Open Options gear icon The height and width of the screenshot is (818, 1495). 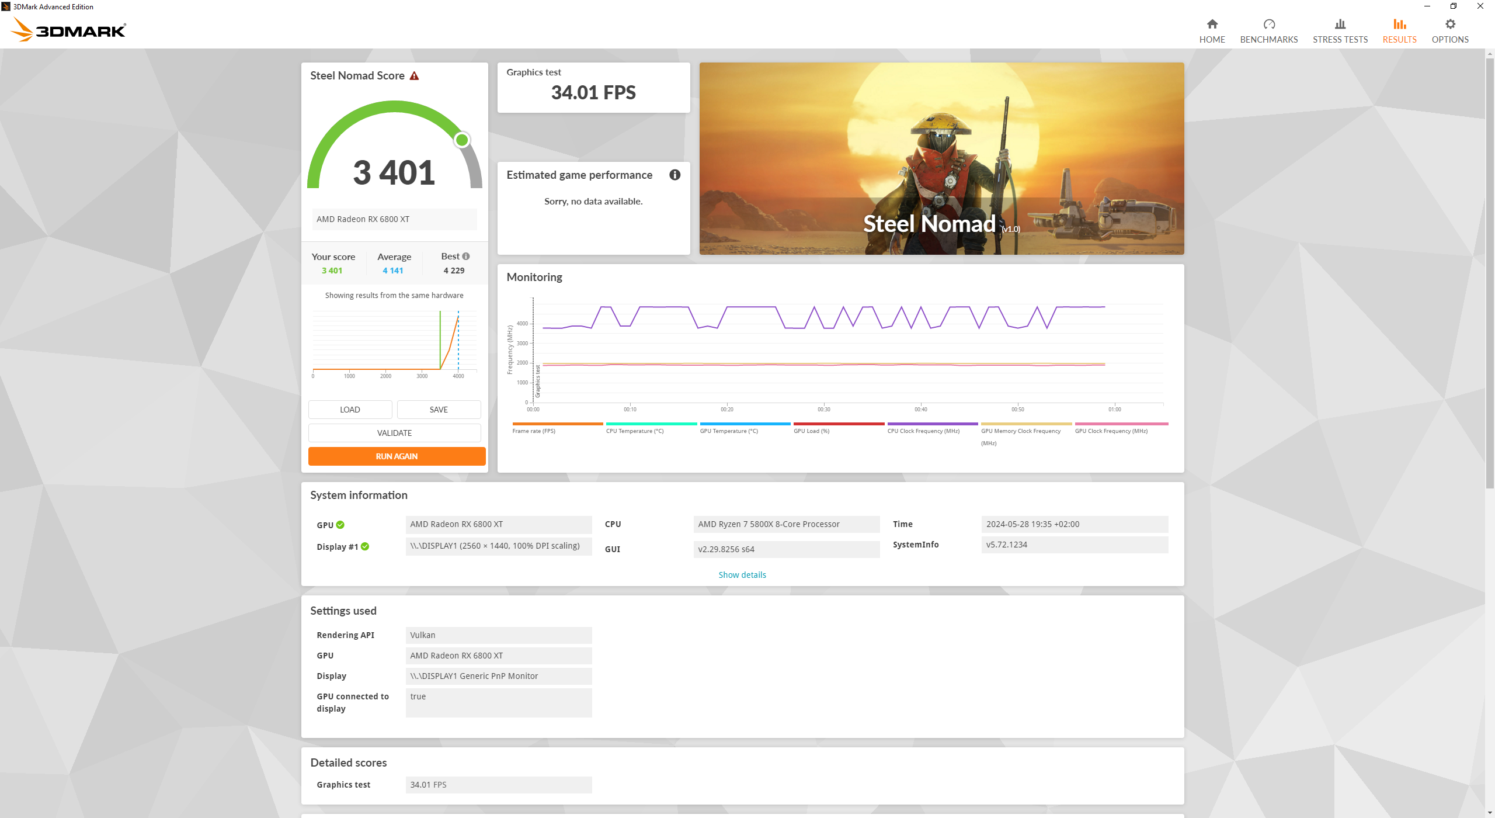[1449, 24]
